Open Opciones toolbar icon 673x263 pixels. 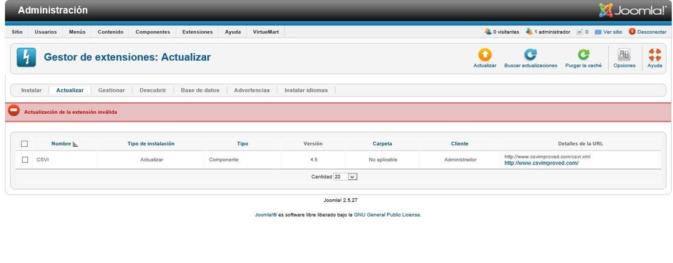coord(624,54)
